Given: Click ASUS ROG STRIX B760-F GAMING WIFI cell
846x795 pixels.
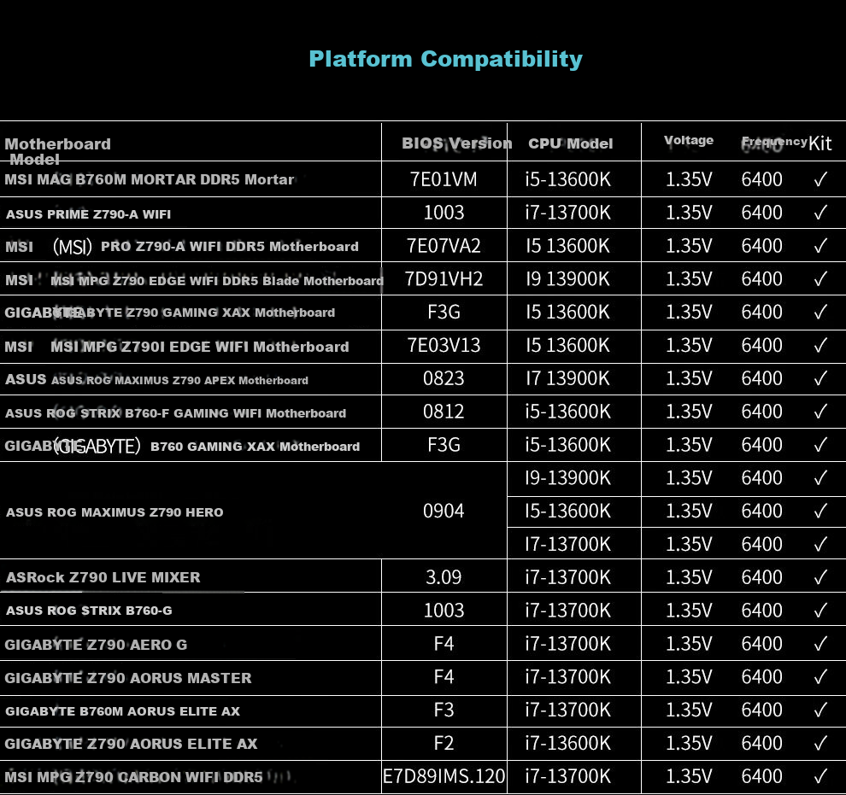Looking at the screenshot, I should [x=176, y=413].
